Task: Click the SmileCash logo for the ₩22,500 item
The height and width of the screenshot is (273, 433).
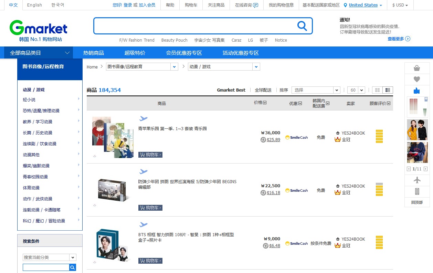Action: tap(297, 190)
